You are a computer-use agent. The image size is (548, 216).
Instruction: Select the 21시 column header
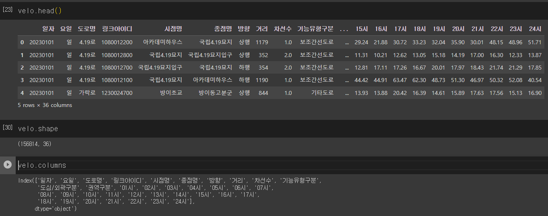pyautogui.click(x=478, y=29)
